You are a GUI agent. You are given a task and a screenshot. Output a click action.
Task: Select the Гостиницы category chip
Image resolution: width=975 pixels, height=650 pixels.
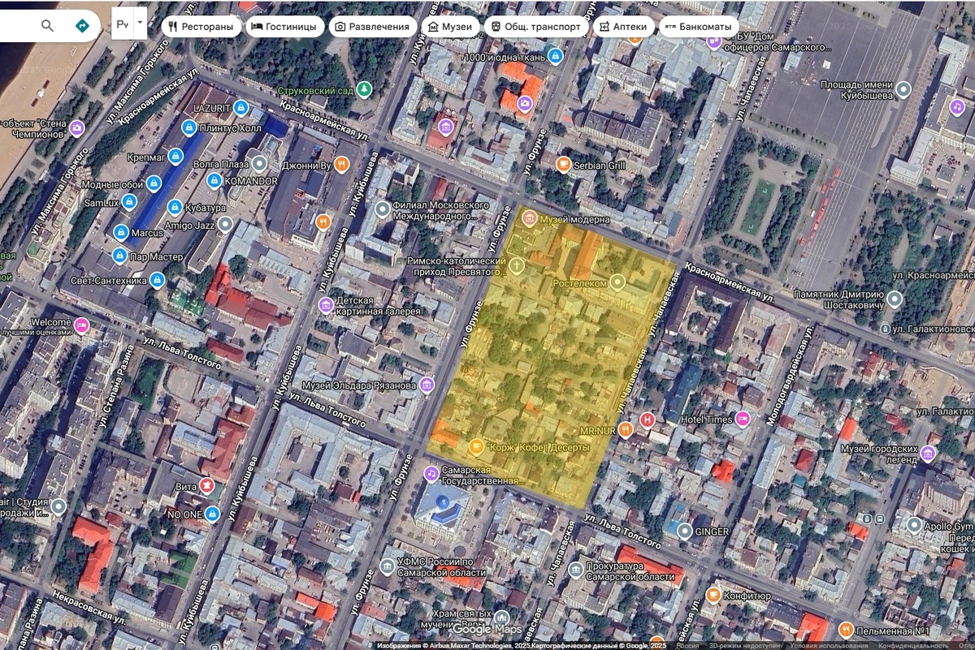coord(284,26)
